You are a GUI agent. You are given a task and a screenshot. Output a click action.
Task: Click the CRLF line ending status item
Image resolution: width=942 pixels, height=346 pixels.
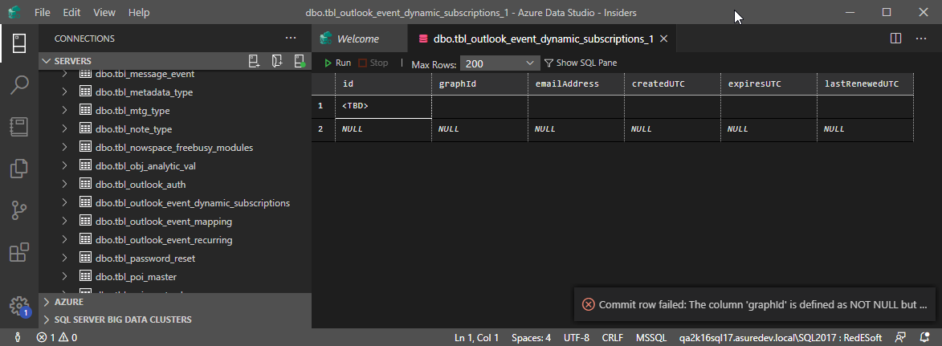tap(612, 338)
